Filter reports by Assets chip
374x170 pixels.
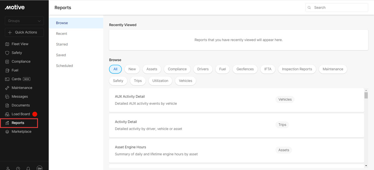pyautogui.click(x=152, y=69)
